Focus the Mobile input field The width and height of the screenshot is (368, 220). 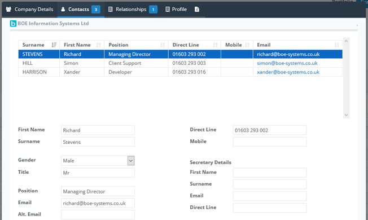point(270,142)
